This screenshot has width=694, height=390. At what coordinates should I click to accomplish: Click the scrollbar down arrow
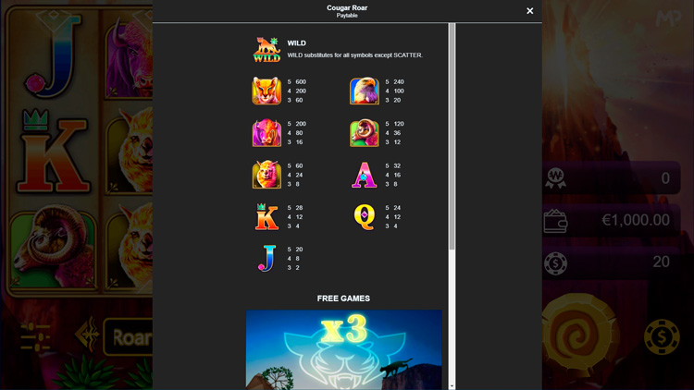click(452, 386)
